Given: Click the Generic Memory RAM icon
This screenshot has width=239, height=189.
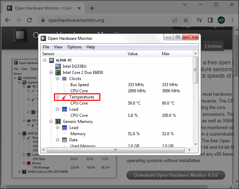Looking at the screenshot, I should [x=58, y=122].
